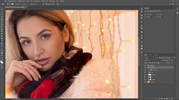Open the Окно menu
The width and height of the screenshot is (179, 100).
(x=57, y=1)
